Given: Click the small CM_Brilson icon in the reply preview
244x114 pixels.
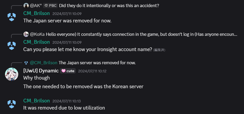Looking at the screenshot, I should pos(26,63).
